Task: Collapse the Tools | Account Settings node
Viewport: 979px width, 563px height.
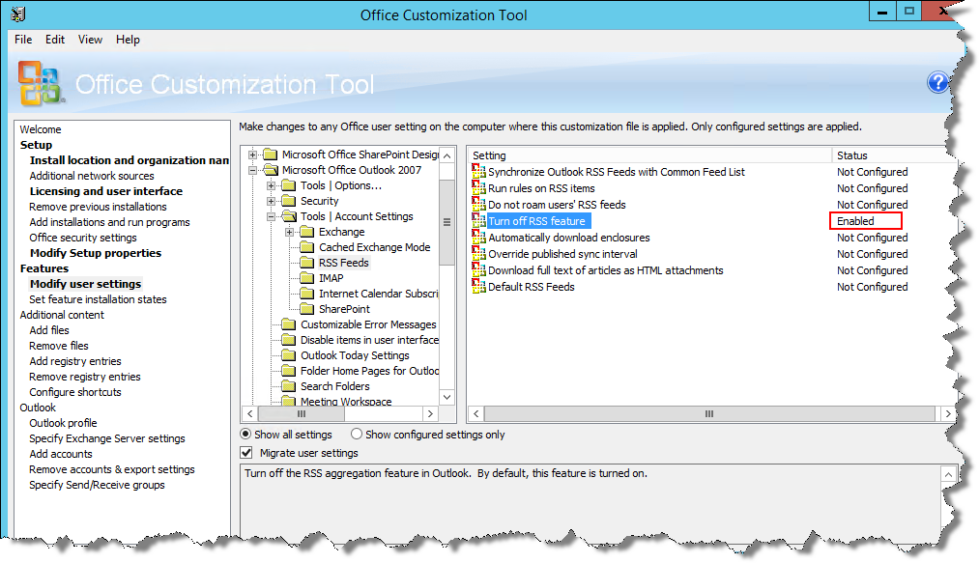Action: click(x=271, y=216)
